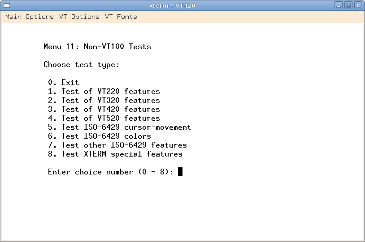Screen dimensions: 365x242
Task: Open the window menu icon in title bar
Action: [x=7, y=5]
